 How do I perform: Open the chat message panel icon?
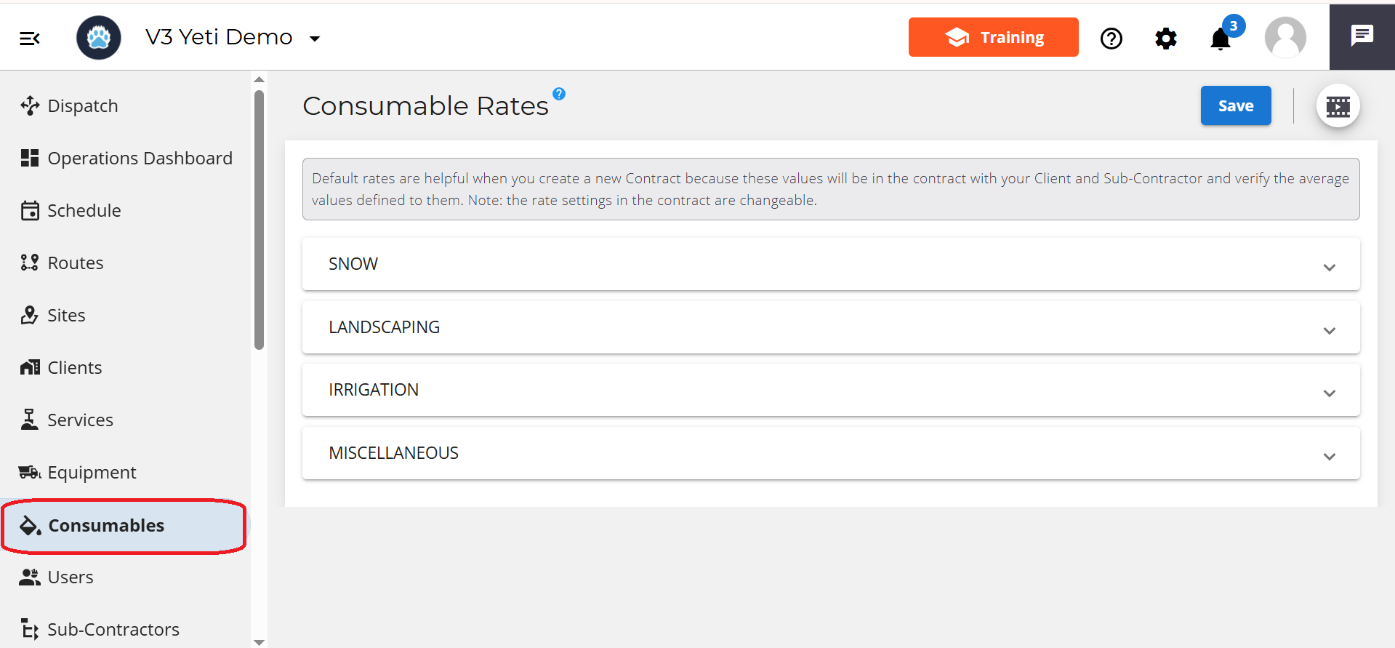pos(1362,36)
